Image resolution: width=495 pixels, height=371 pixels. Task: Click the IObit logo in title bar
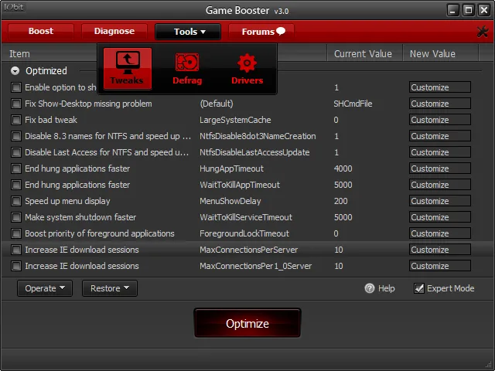pyautogui.click(x=14, y=10)
